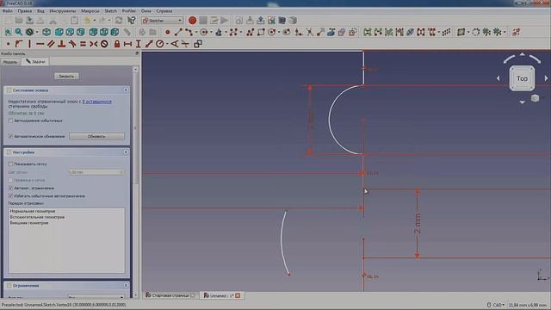Switch to the Модель tab
Viewport: 551px width, 310px height.
pyautogui.click(x=10, y=62)
